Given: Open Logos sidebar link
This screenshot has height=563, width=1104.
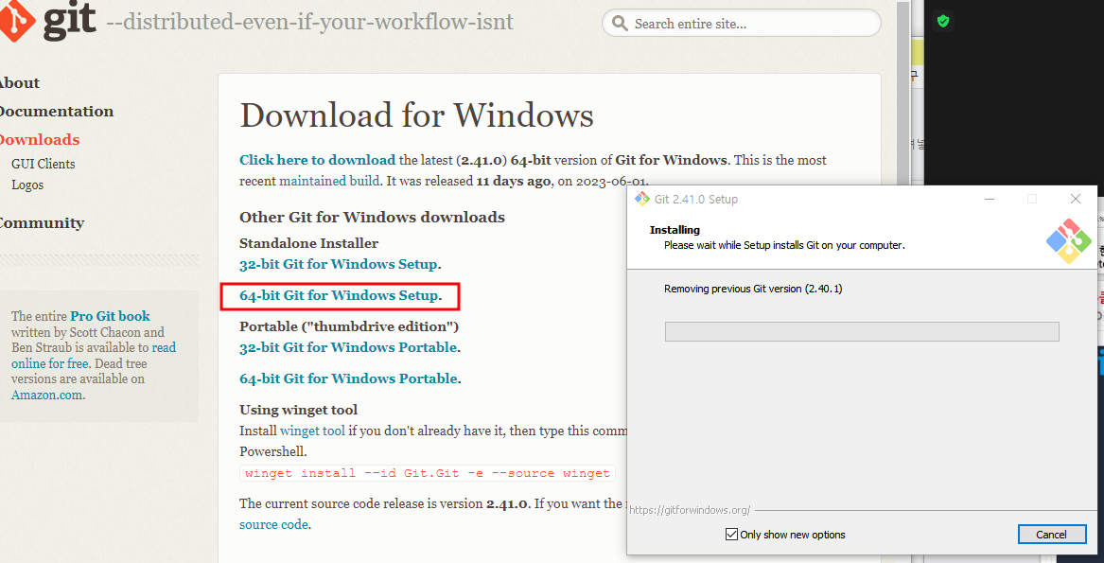Looking at the screenshot, I should (x=27, y=185).
